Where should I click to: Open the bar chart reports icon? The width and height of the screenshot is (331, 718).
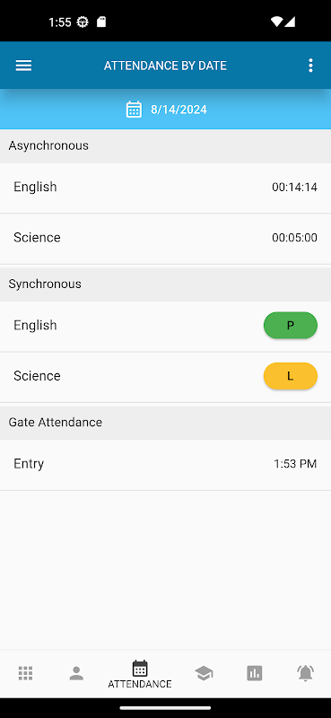255,673
